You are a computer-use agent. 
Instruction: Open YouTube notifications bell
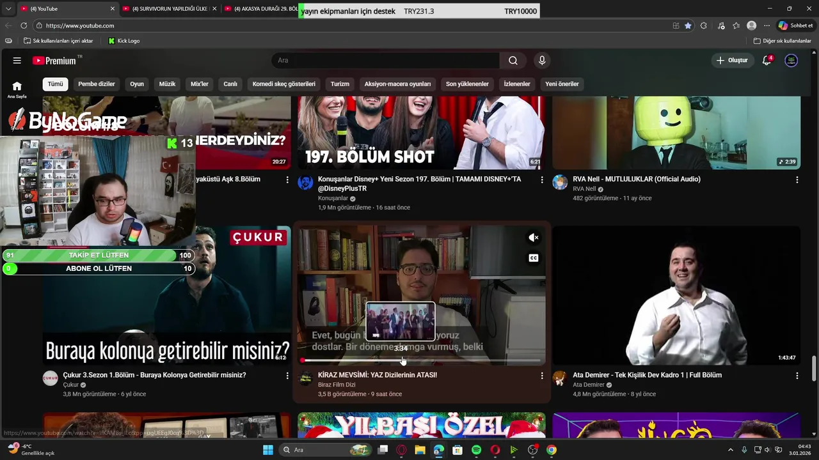(x=767, y=61)
